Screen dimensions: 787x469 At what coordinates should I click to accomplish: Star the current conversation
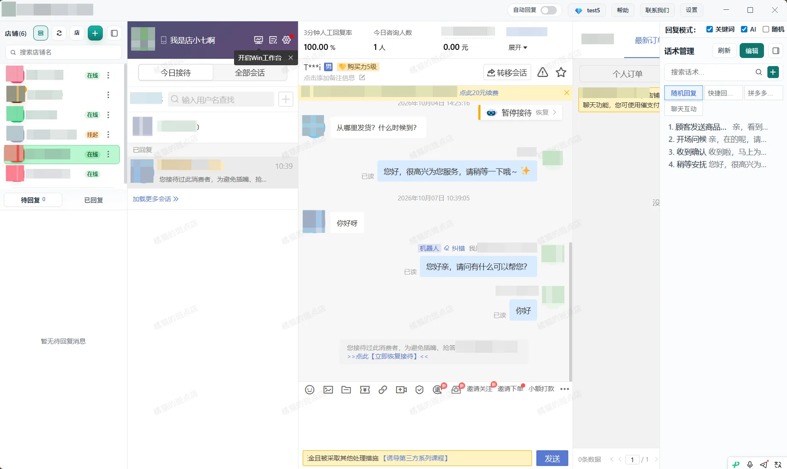561,72
